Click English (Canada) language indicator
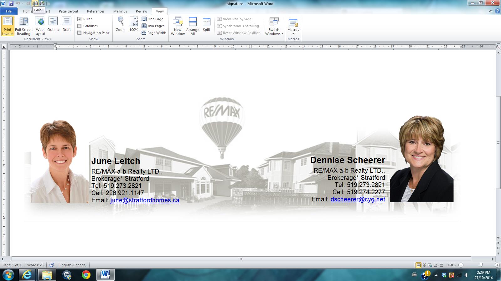This screenshot has width=501, height=281. coord(73,265)
